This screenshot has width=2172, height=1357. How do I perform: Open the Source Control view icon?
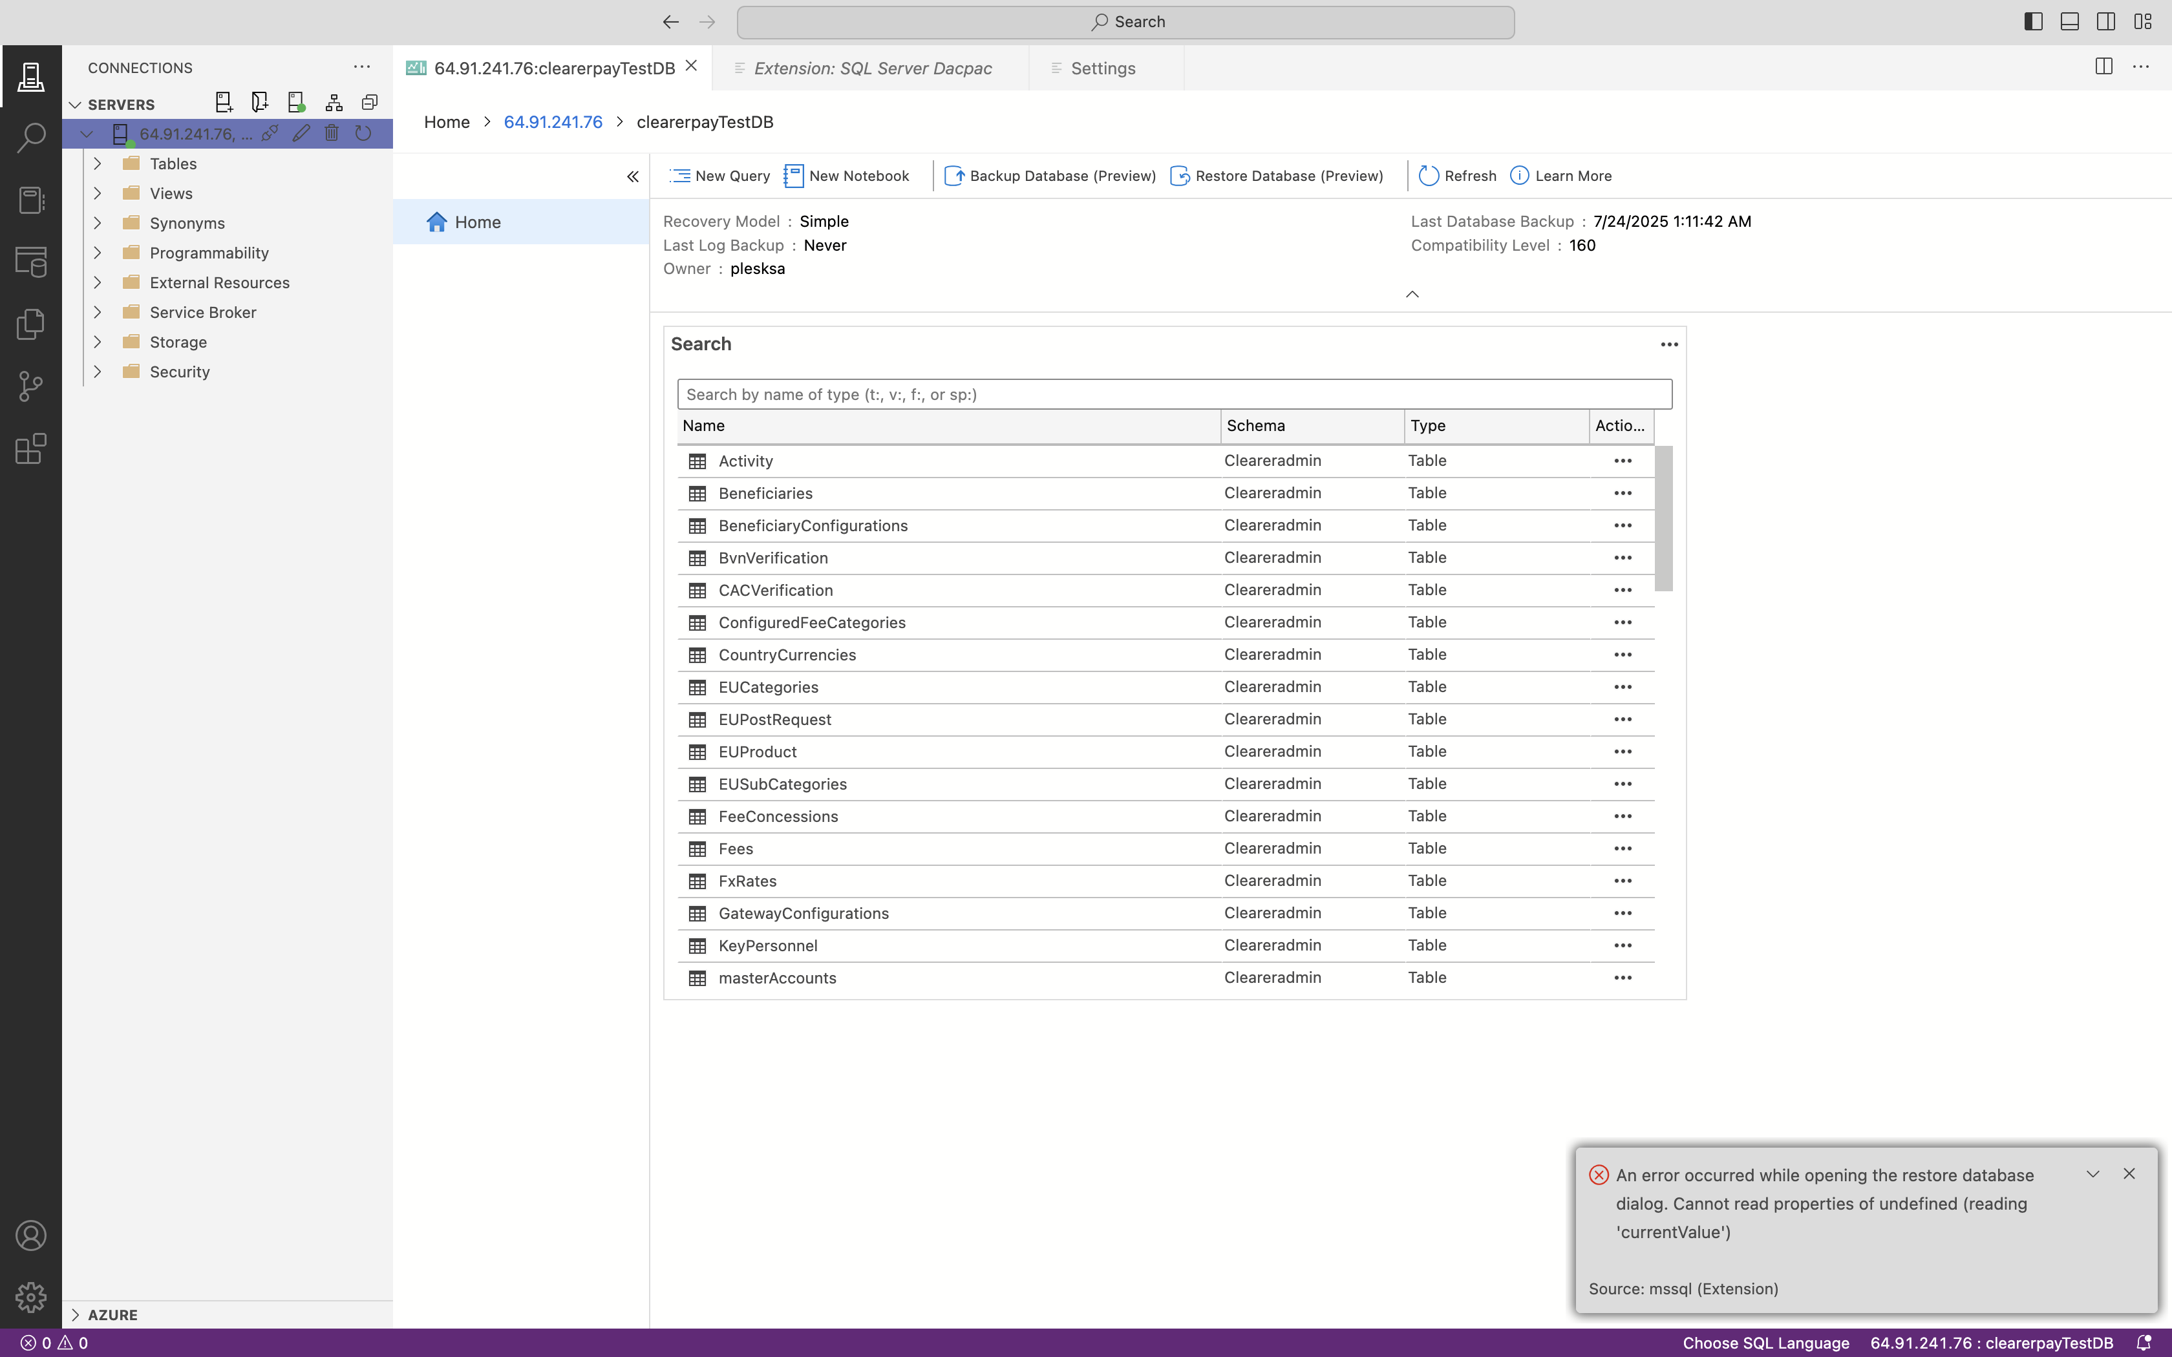[x=30, y=386]
